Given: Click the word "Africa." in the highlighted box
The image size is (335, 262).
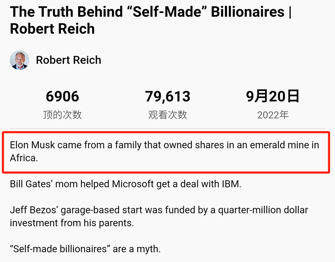Looking at the screenshot, I should [x=24, y=158].
